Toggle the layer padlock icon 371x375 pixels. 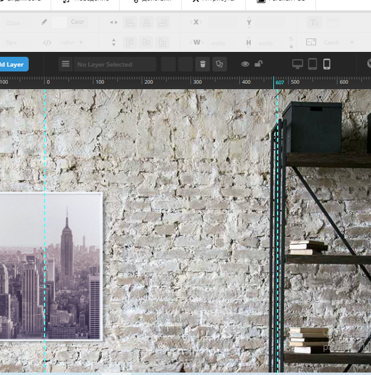[259, 64]
